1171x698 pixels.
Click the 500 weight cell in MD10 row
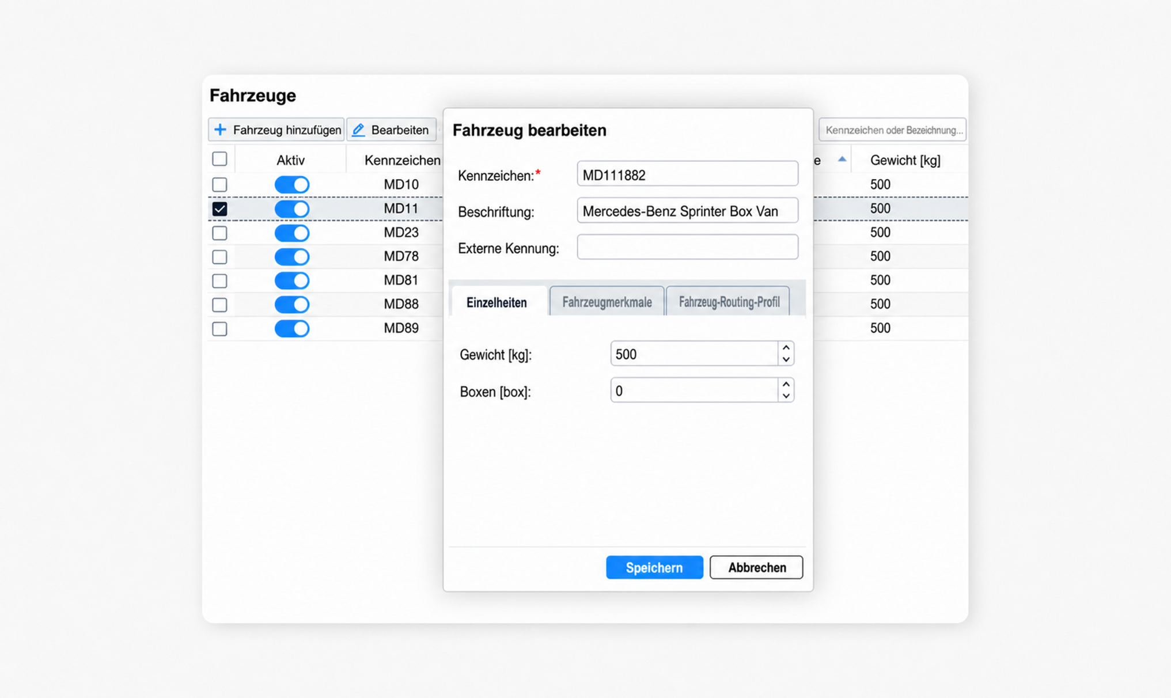(880, 185)
